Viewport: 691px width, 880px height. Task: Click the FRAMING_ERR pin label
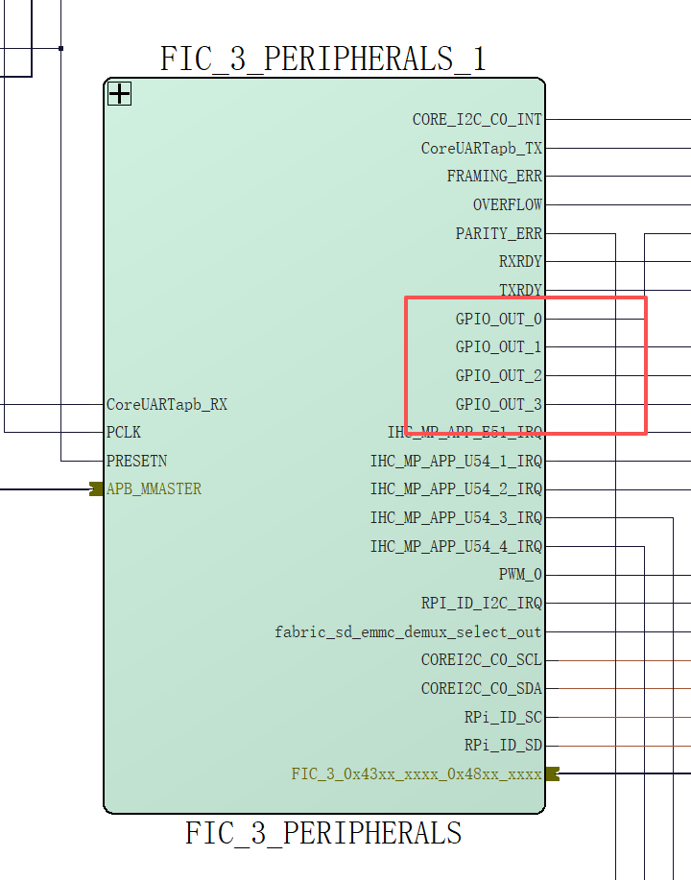494,177
